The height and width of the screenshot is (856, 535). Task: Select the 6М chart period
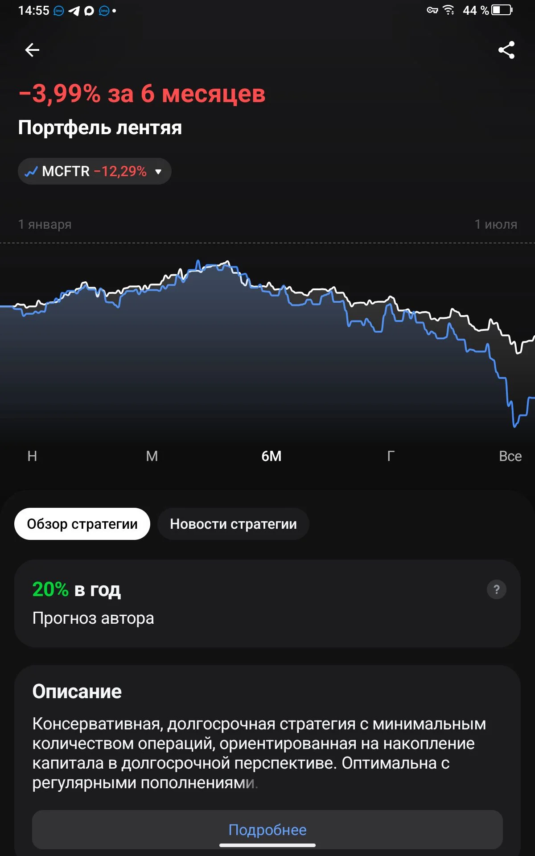[271, 456]
